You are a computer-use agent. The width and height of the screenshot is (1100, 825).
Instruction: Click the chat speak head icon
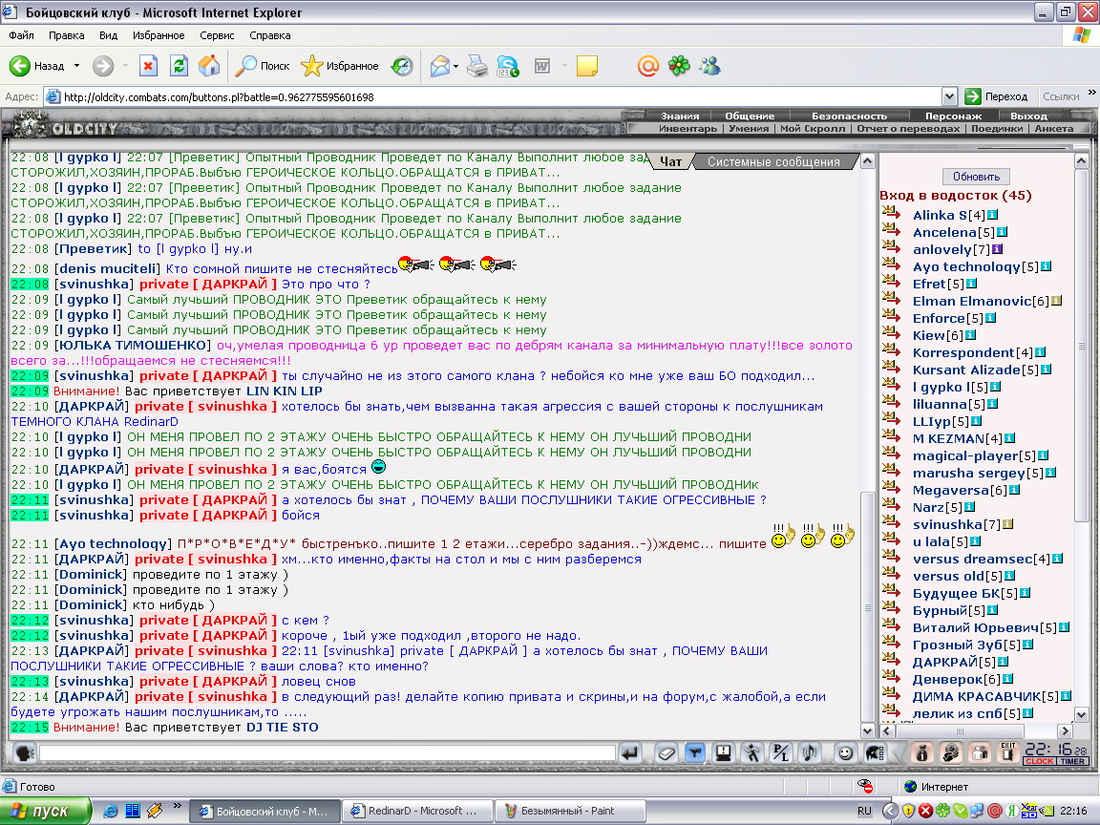[x=25, y=752]
